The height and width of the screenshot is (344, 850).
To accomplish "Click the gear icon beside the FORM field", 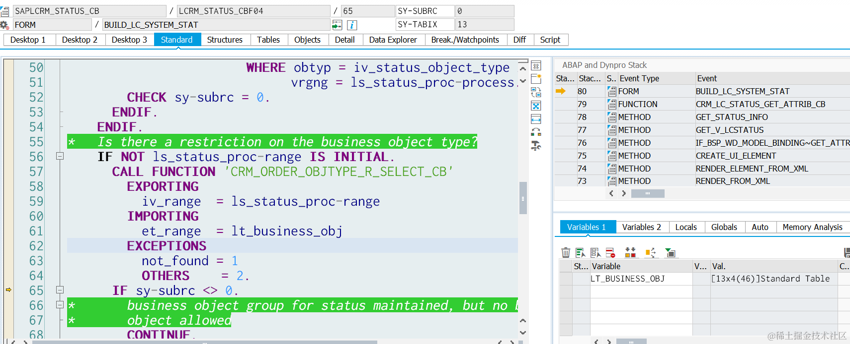I will tap(4, 25).
